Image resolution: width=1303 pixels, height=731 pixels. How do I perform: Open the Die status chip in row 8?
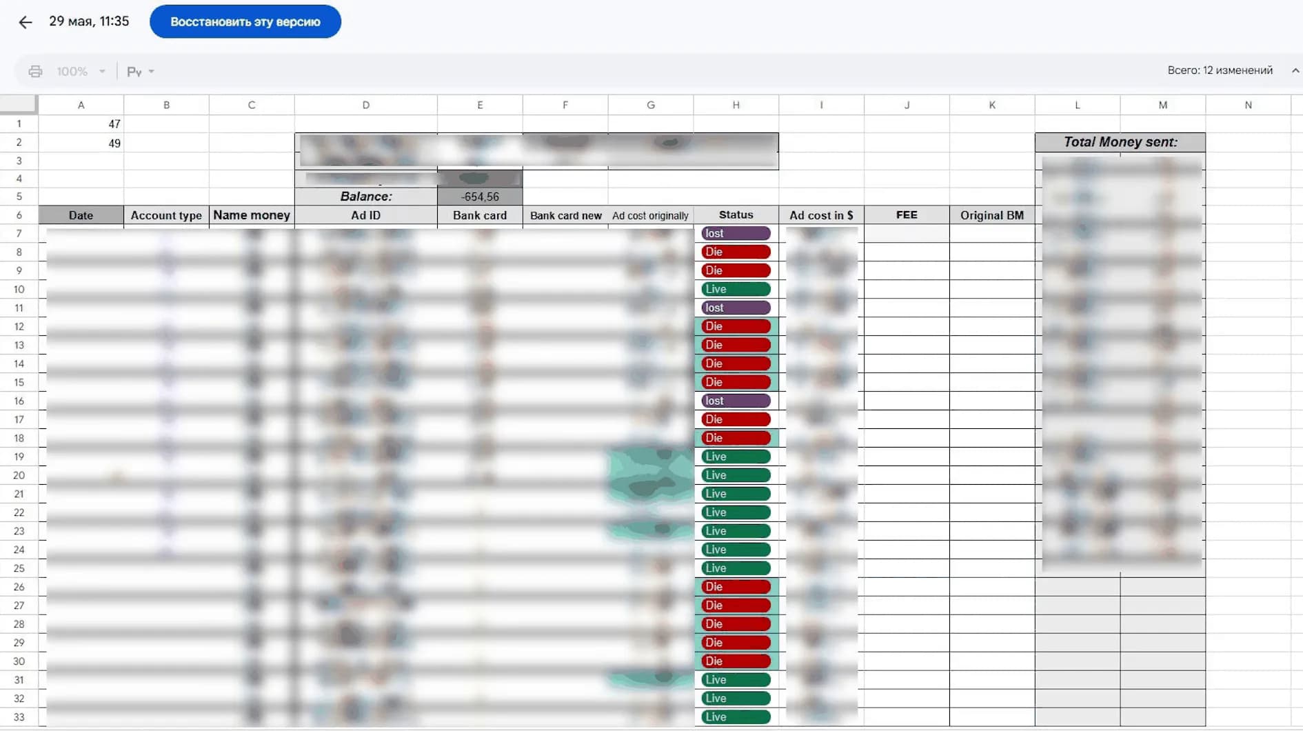coord(736,252)
